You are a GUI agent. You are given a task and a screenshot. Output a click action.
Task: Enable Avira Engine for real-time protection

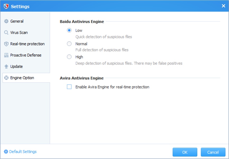69,87
